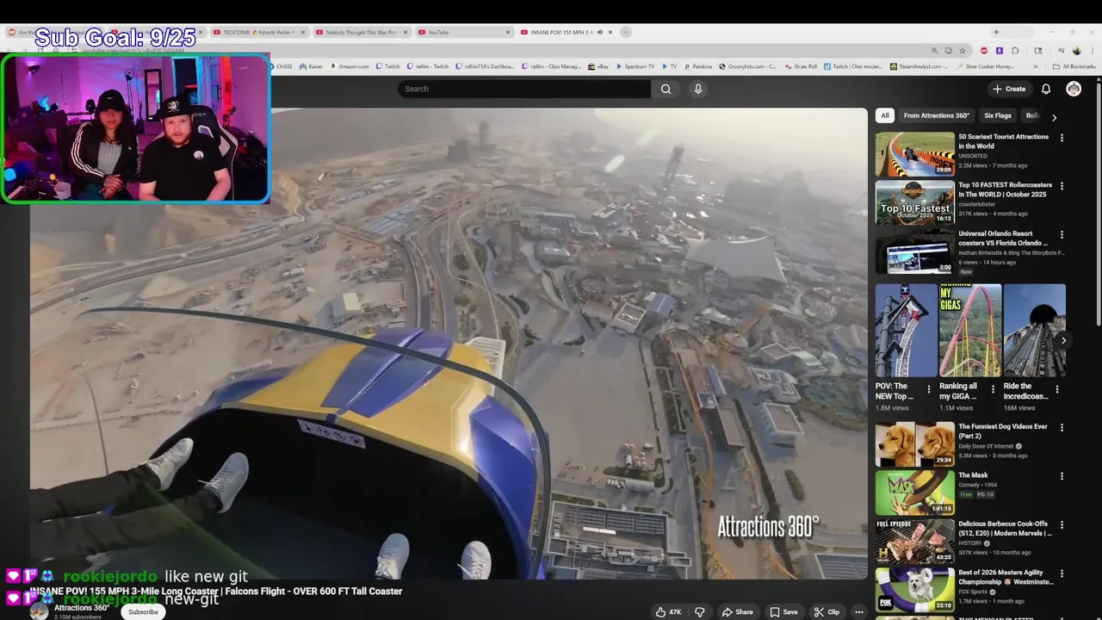The image size is (1102, 620).
Task: Open Chrome extensions puzzle icon
Action: 1015,51
